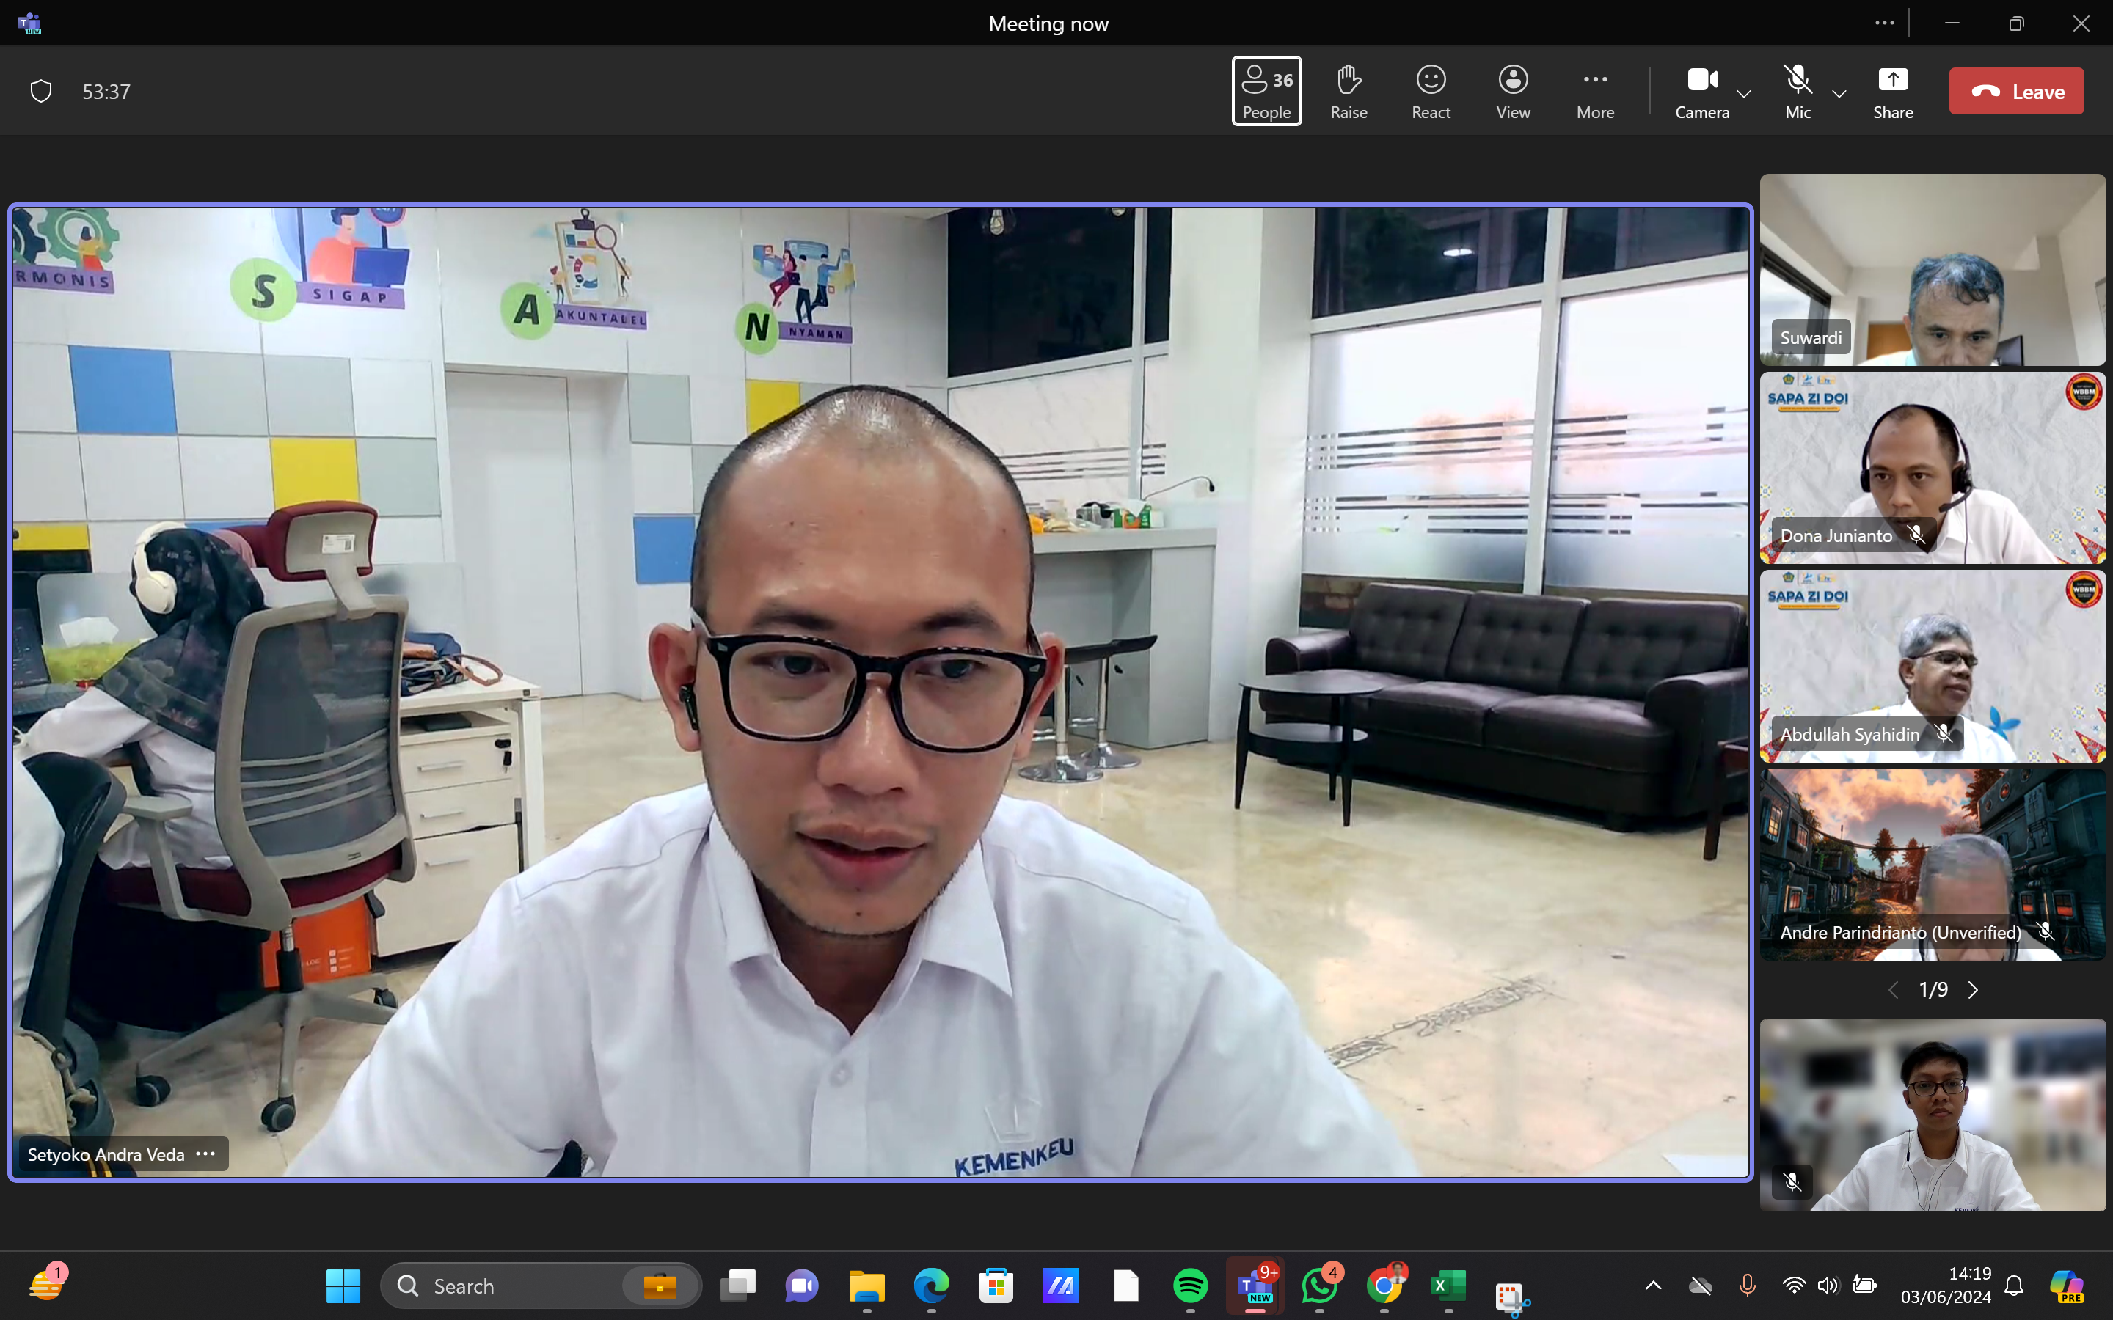Screen dimensions: 2113x1320
Task: Open the People participants panel
Action: 1266,91
